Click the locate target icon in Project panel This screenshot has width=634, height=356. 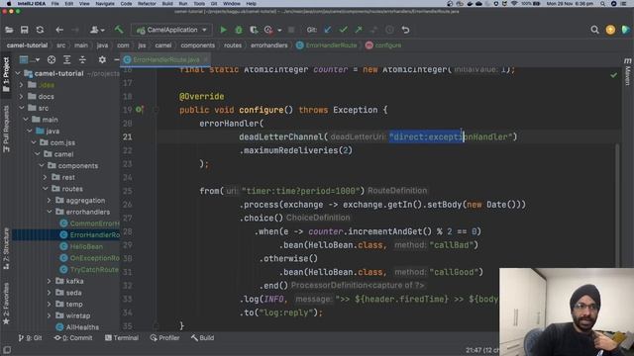pos(52,59)
